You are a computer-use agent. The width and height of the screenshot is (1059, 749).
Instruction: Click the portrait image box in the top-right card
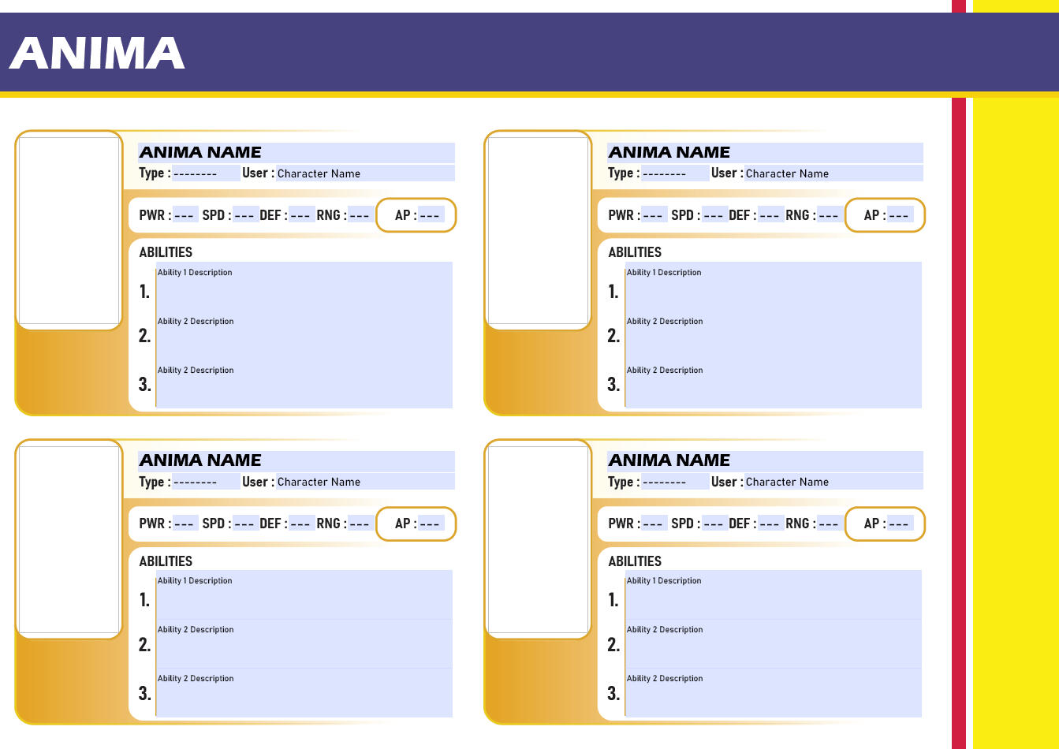tap(539, 230)
